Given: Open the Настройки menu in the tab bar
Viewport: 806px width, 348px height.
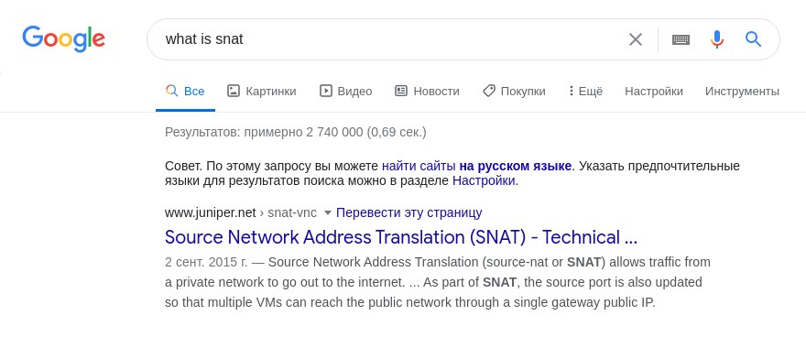Looking at the screenshot, I should click(x=654, y=91).
